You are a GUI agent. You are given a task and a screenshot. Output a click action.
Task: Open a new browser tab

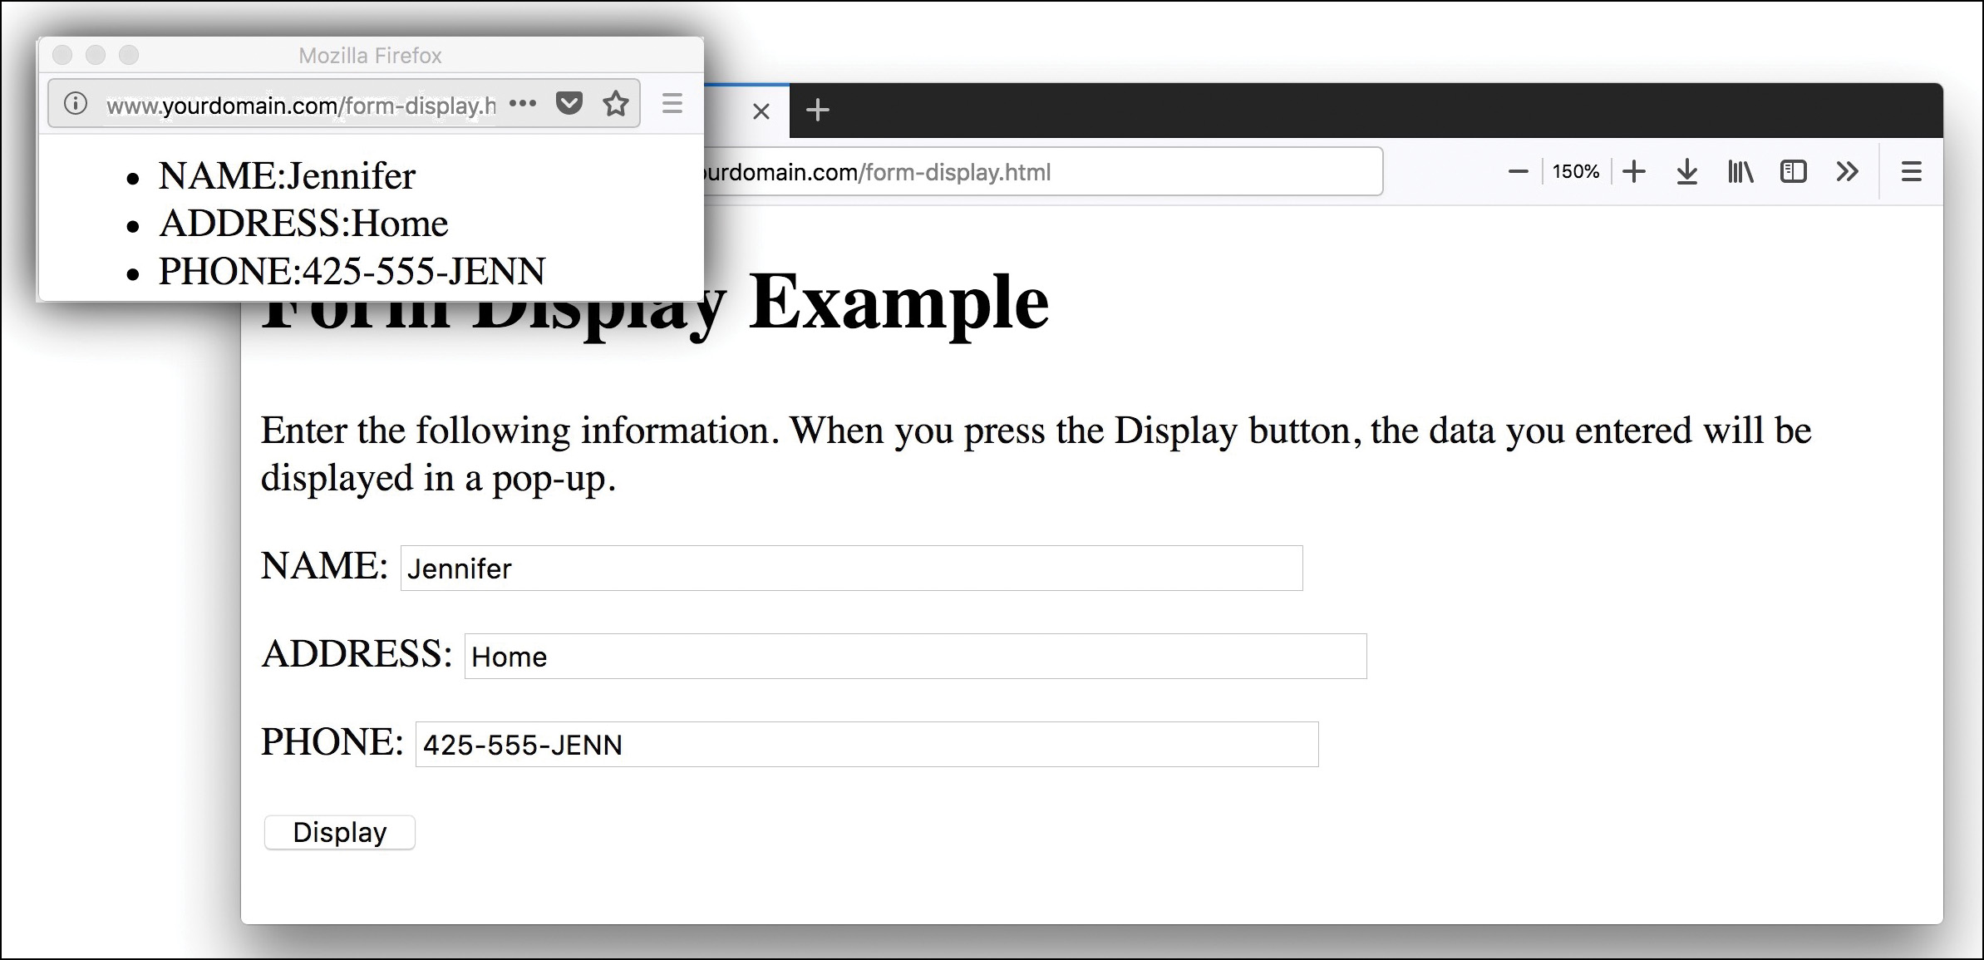point(817,110)
